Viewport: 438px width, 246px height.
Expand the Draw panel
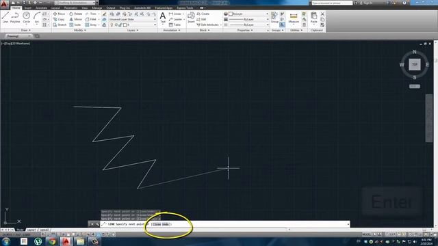pos(26,30)
